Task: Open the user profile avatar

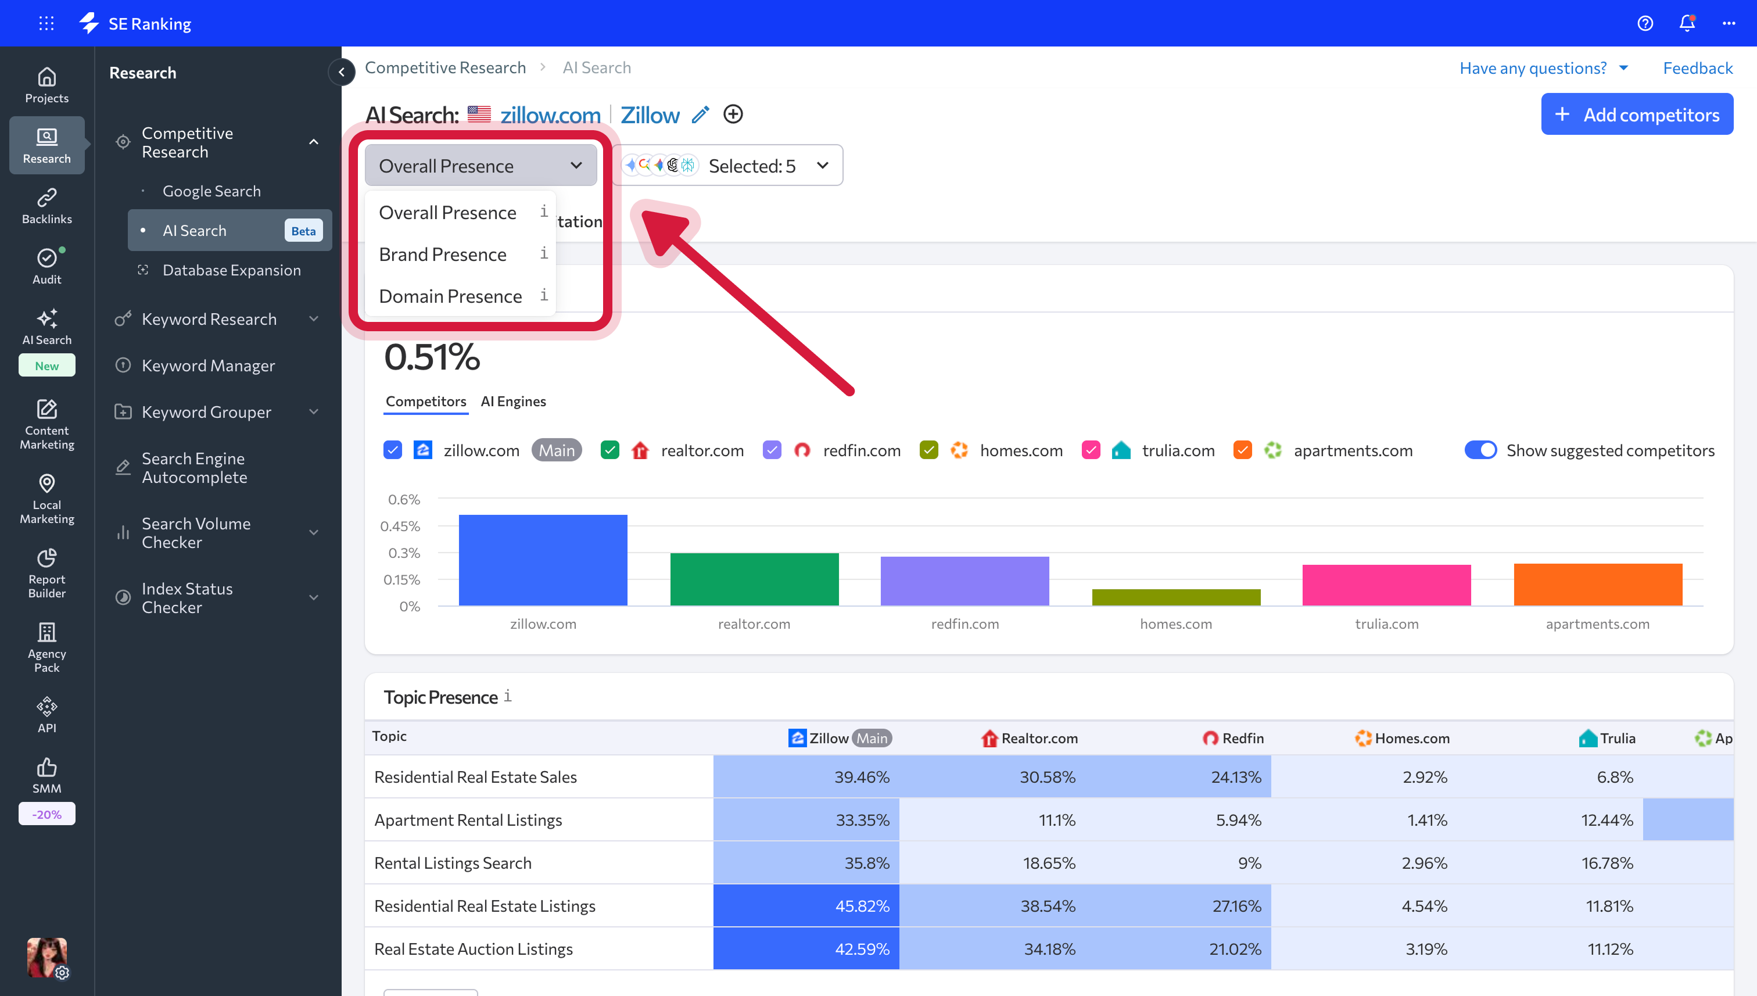Action: [x=46, y=956]
